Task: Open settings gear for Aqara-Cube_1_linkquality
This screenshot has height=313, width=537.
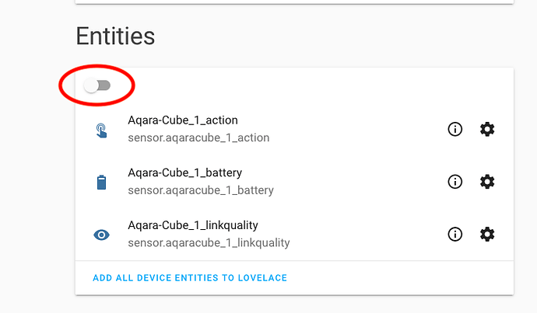Action: 487,234
